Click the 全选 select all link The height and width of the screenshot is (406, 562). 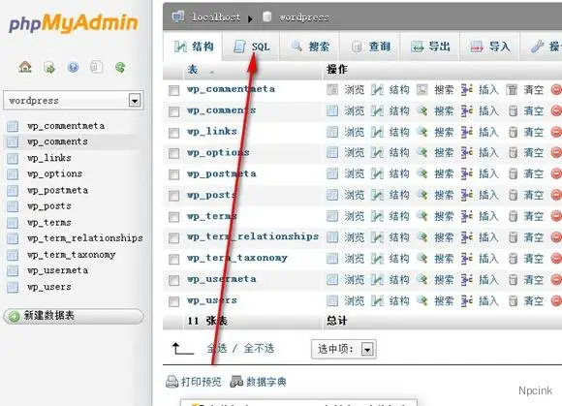tap(217, 348)
